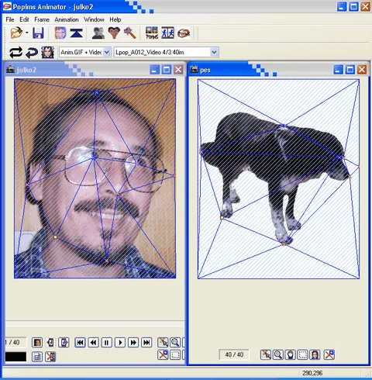The width and height of the screenshot is (372, 380).
Task: Expand the Anim.GIF + Video format dropdown
Action: 107,53
